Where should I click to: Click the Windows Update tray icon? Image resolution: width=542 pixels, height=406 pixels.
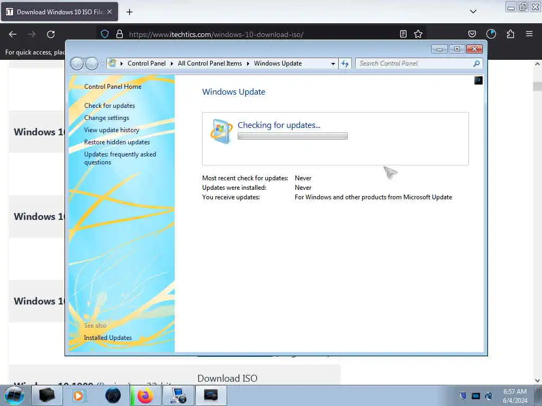point(489,395)
